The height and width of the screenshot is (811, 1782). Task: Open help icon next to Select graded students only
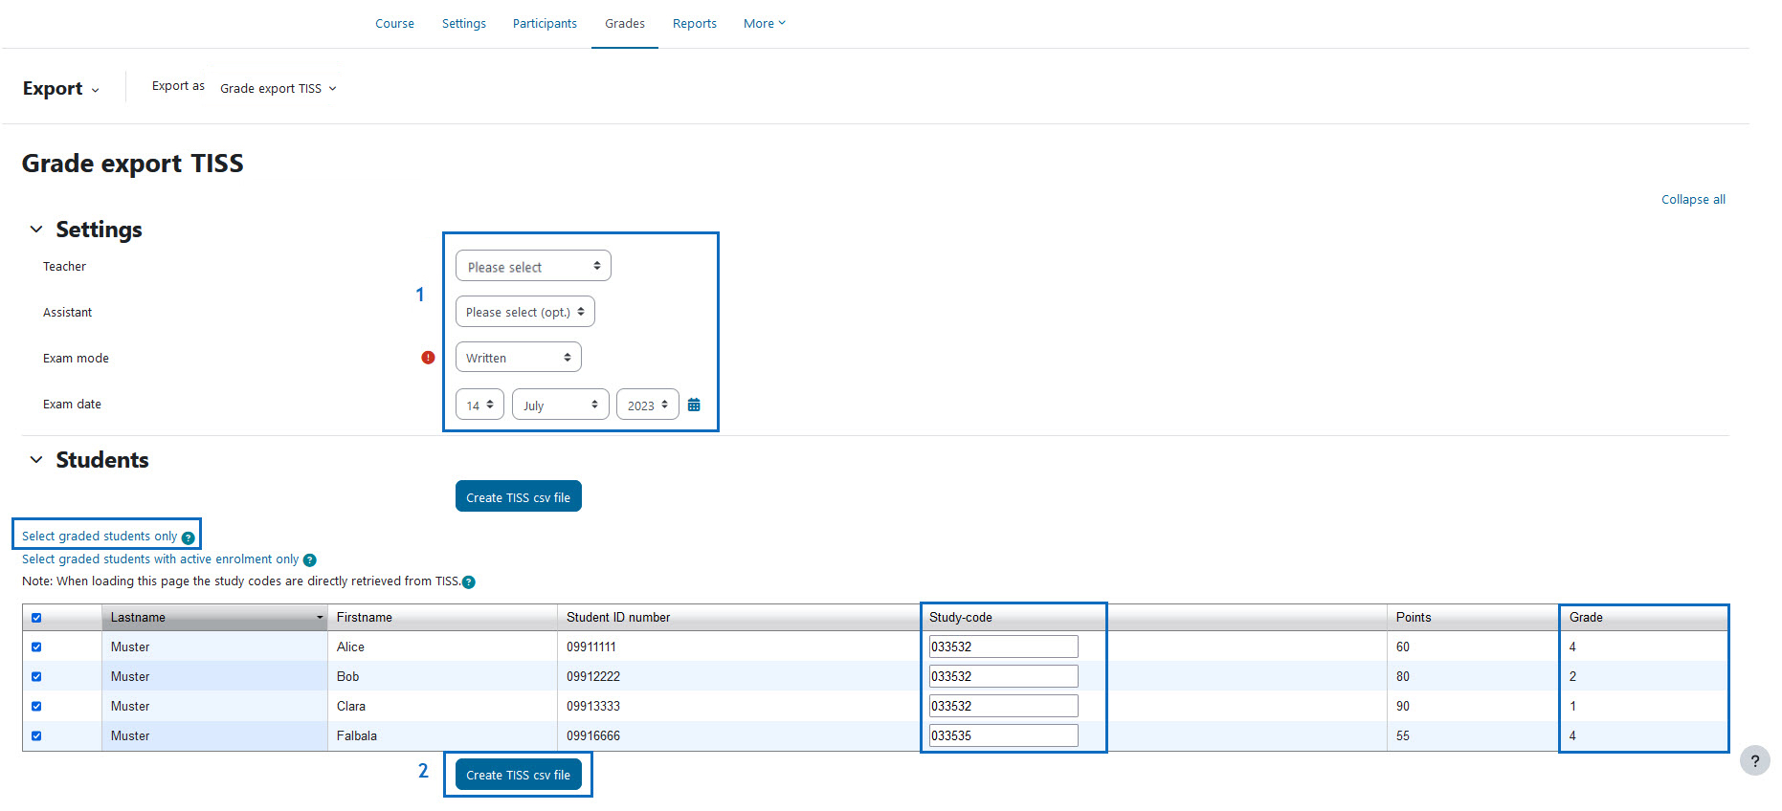[x=189, y=537]
